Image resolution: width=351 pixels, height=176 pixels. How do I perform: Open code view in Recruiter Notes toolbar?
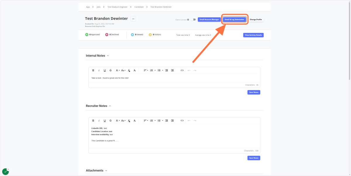coord(182,121)
